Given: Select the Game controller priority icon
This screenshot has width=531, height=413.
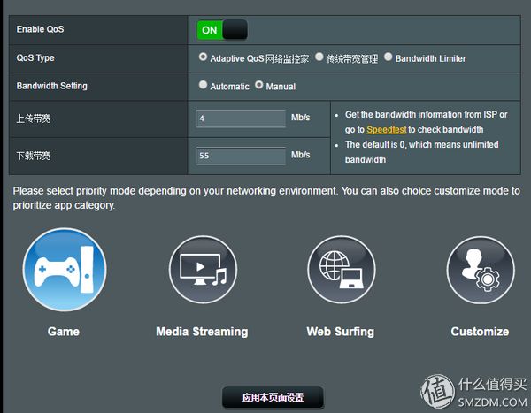Looking at the screenshot, I should click(64, 271).
